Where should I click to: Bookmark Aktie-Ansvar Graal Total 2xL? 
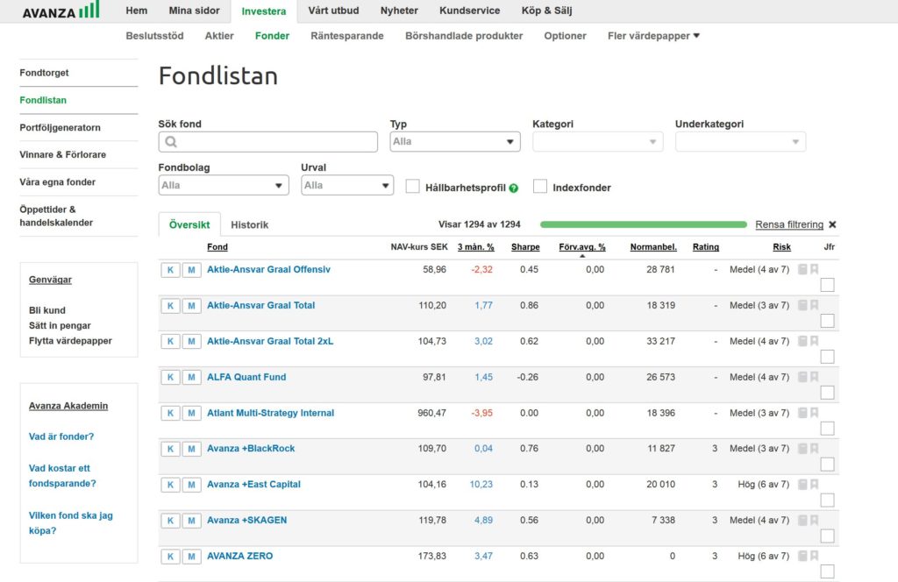[x=815, y=341]
